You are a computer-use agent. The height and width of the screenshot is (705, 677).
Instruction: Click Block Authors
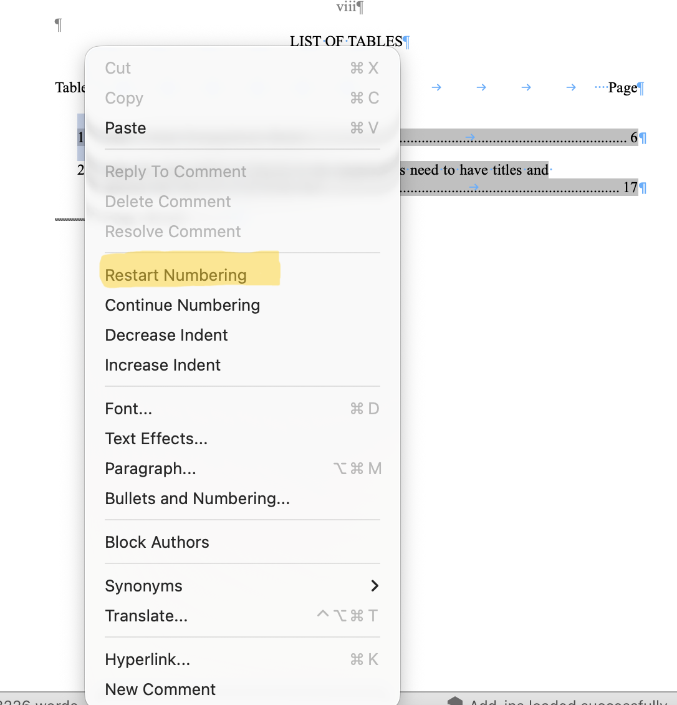point(157,542)
